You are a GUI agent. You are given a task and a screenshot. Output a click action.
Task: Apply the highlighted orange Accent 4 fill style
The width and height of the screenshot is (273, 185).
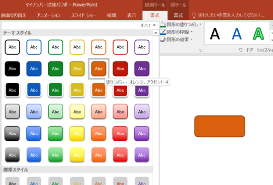pos(99,69)
